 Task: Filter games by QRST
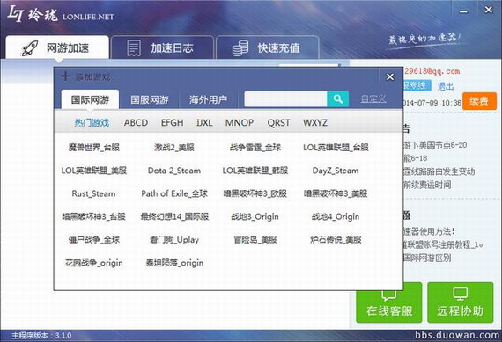tap(278, 123)
